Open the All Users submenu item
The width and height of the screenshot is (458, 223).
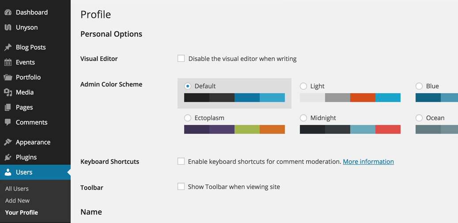17,189
